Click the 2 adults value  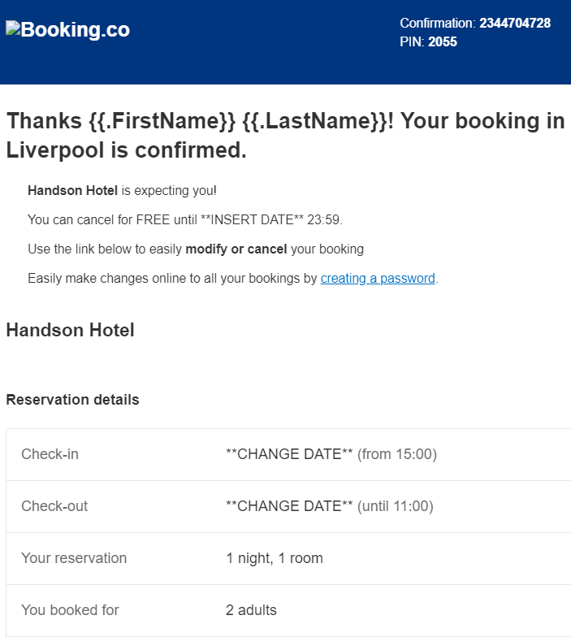[251, 610]
